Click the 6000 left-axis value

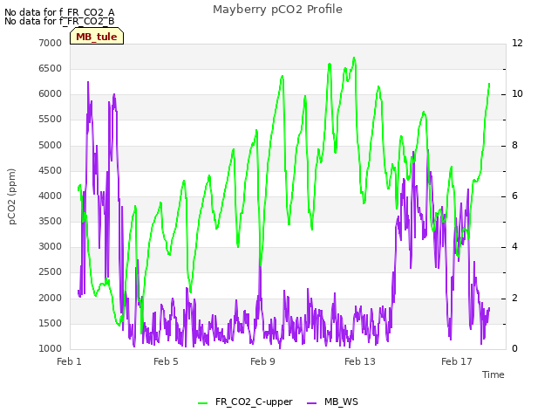pyautogui.click(x=51, y=94)
